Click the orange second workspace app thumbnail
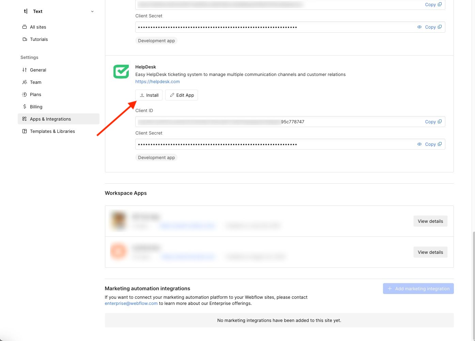This screenshot has width=475, height=341. tap(118, 252)
